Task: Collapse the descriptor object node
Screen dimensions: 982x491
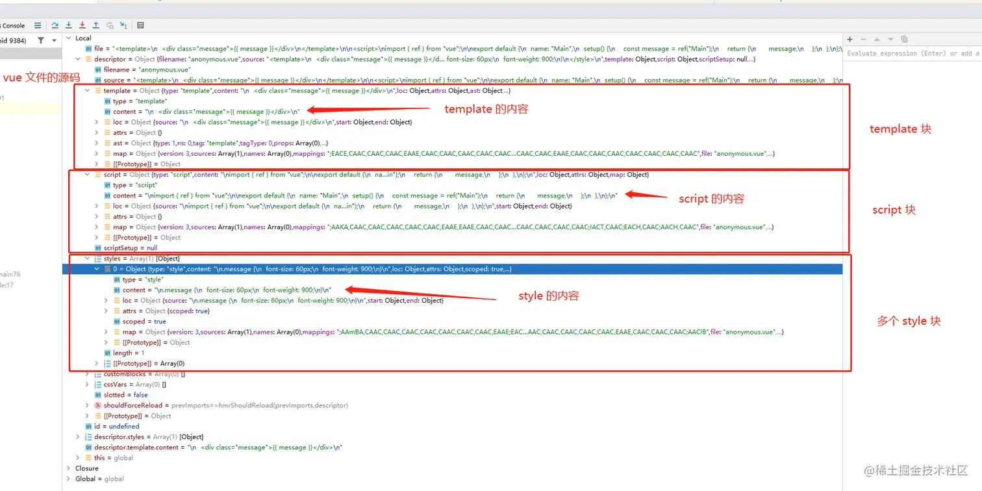Action: [78, 59]
